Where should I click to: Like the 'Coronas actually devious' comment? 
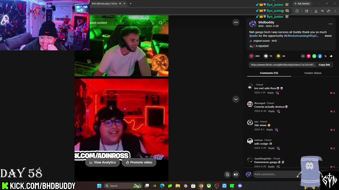click(331, 112)
